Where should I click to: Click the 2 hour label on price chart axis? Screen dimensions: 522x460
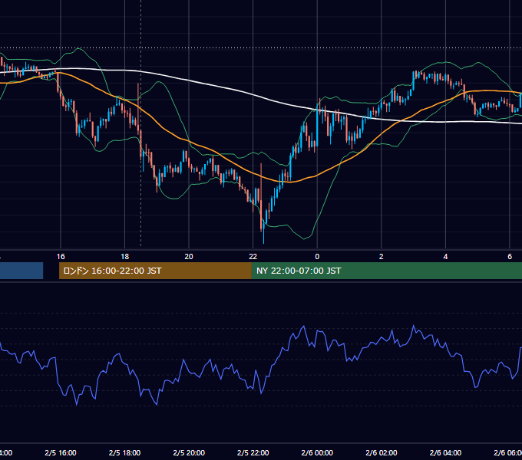pyautogui.click(x=382, y=257)
